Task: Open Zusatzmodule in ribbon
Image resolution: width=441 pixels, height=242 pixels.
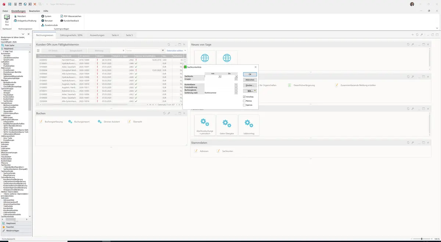Action: coord(49,25)
